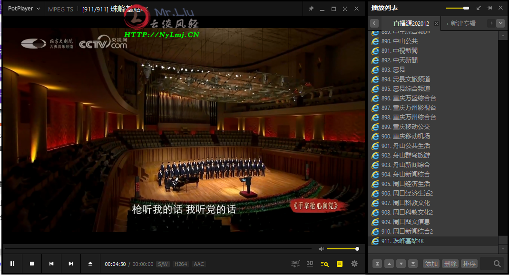Skip to the next playlist item
The image size is (509, 275).
pyautogui.click(x=71, y=264)
